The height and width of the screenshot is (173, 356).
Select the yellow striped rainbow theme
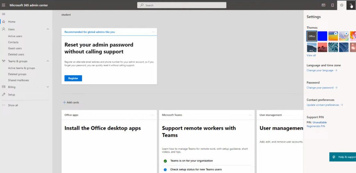coord(333,36)
